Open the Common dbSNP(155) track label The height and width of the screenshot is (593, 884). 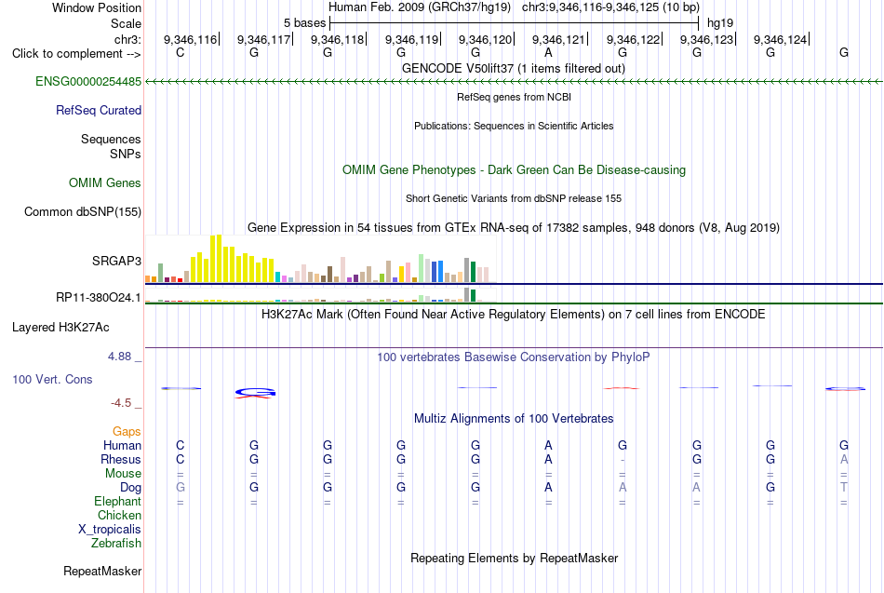[82, 212]
